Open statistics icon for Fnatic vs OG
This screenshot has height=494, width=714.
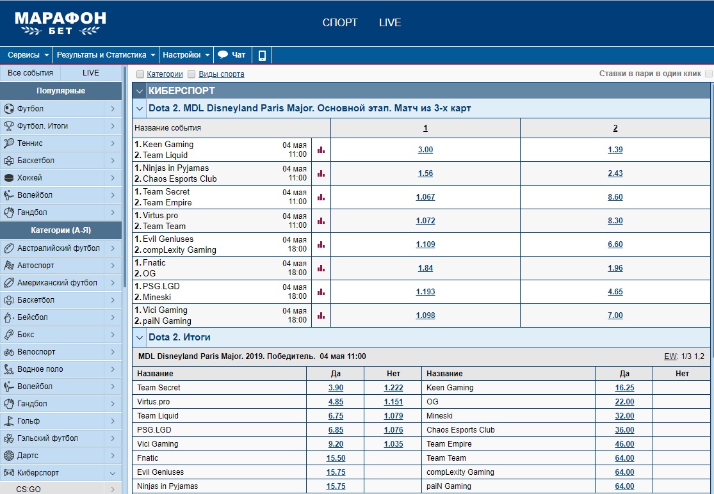click(321, 268)
